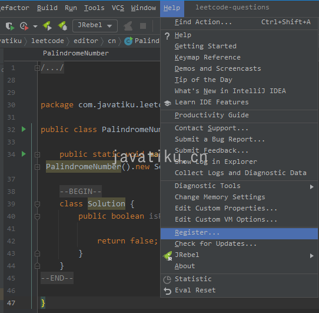The width and height of the screenshot is (319, 313).
Task: Click the --END-- folded marker text
Action: coord(57,278)
